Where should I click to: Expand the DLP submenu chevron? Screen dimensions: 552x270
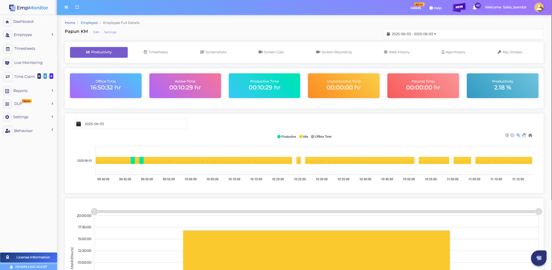[52, 104]
